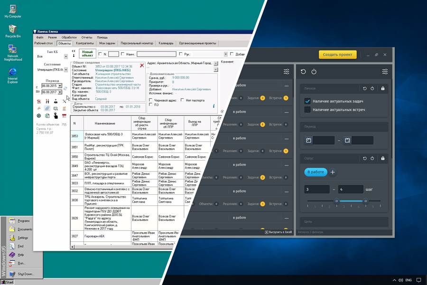Open the Тип КБ dropdown
Image resolution: width=427 pixels, height=285 pixels.
tap(66, 57)
